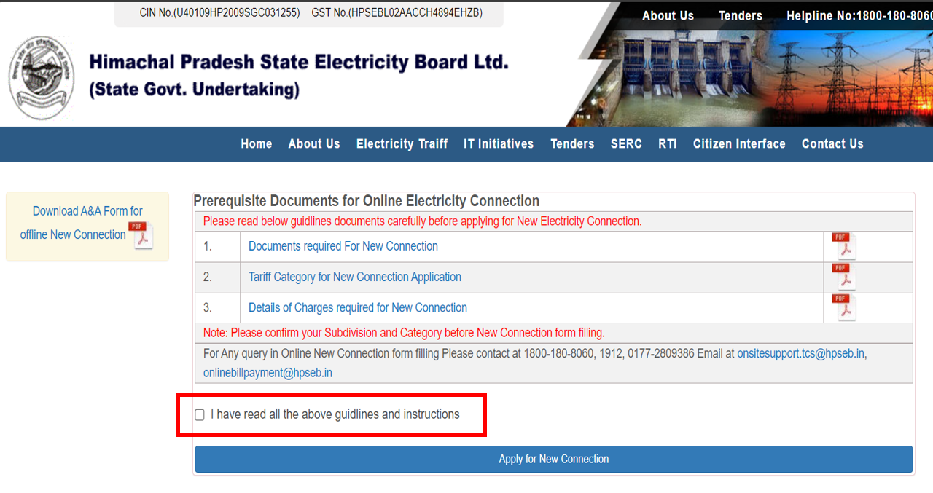The width and height of the screenshot is (933, 493).
Task: Click Tenders link in top header
Action: [x=741, y=16]
